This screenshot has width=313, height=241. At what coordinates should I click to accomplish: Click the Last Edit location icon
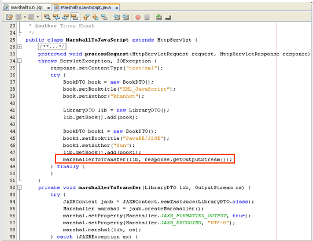coord(9,17)
